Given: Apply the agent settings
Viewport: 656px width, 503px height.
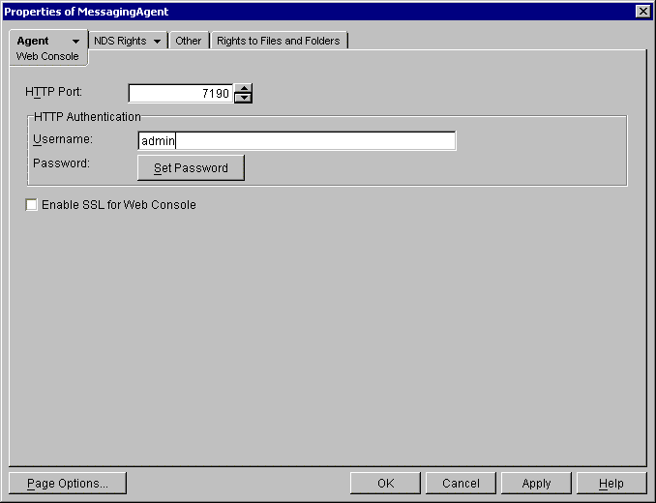Looking at the screenshot, I should point(536,484).
